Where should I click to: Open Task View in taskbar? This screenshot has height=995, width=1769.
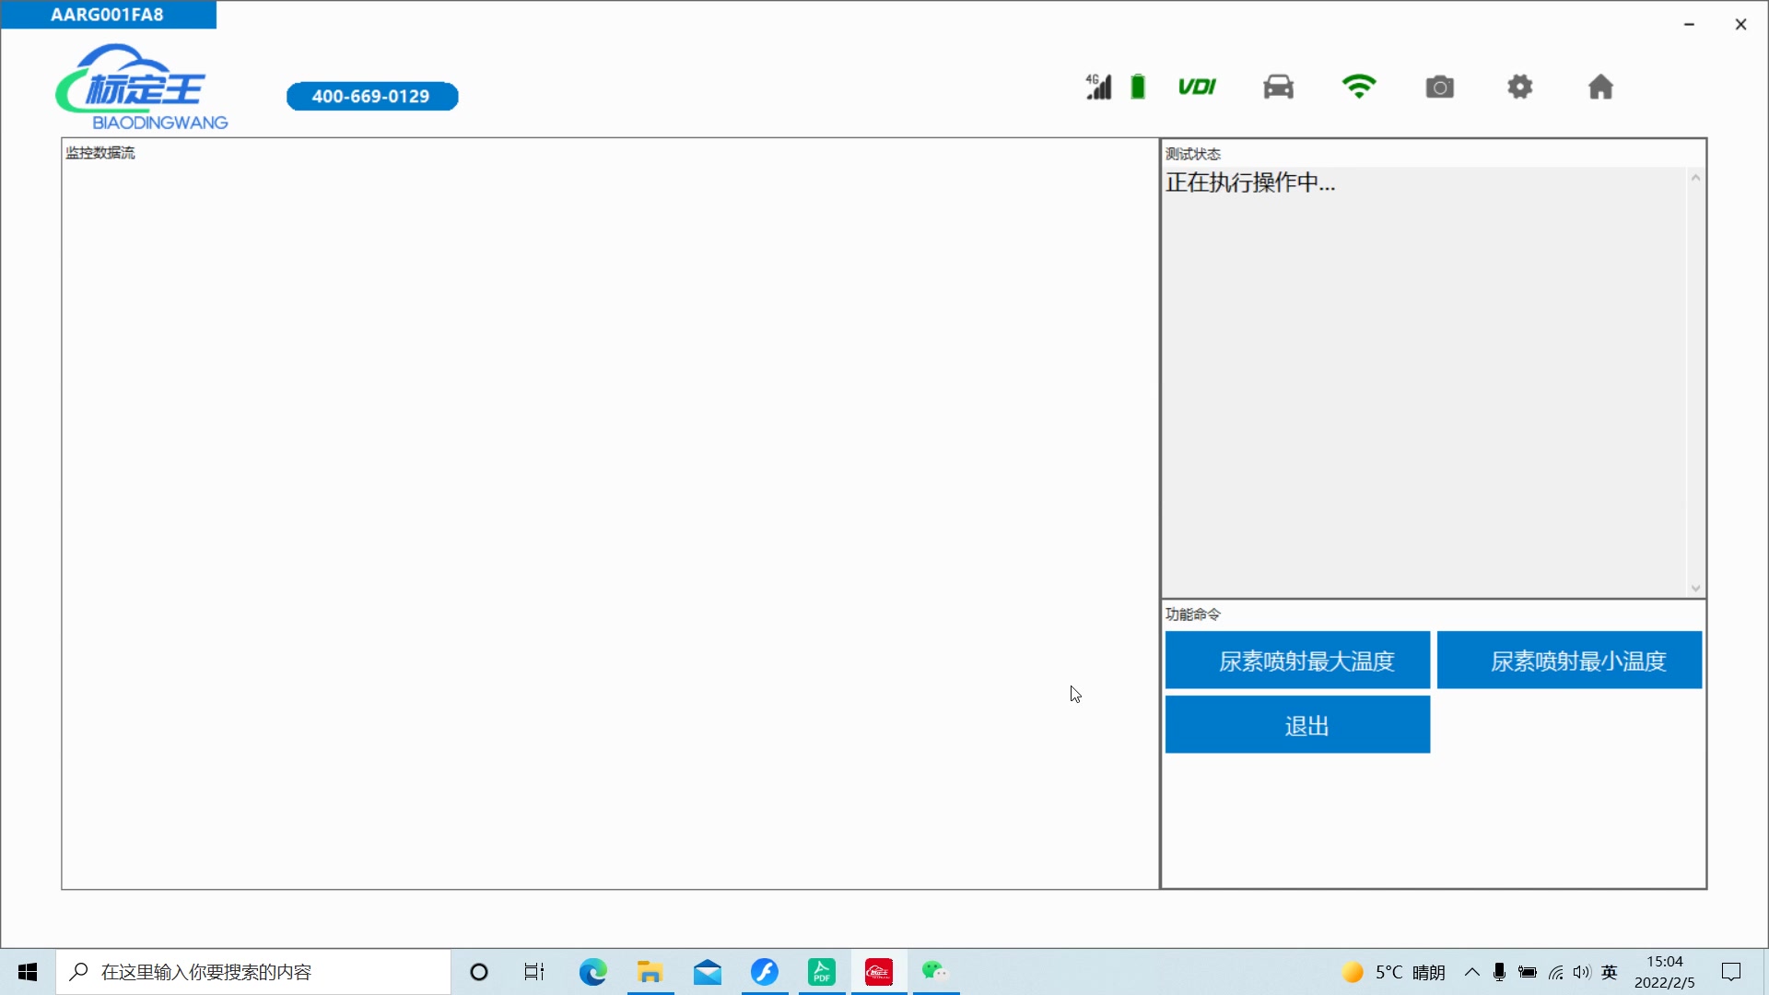pyautogui.click(x=534, y=972)
